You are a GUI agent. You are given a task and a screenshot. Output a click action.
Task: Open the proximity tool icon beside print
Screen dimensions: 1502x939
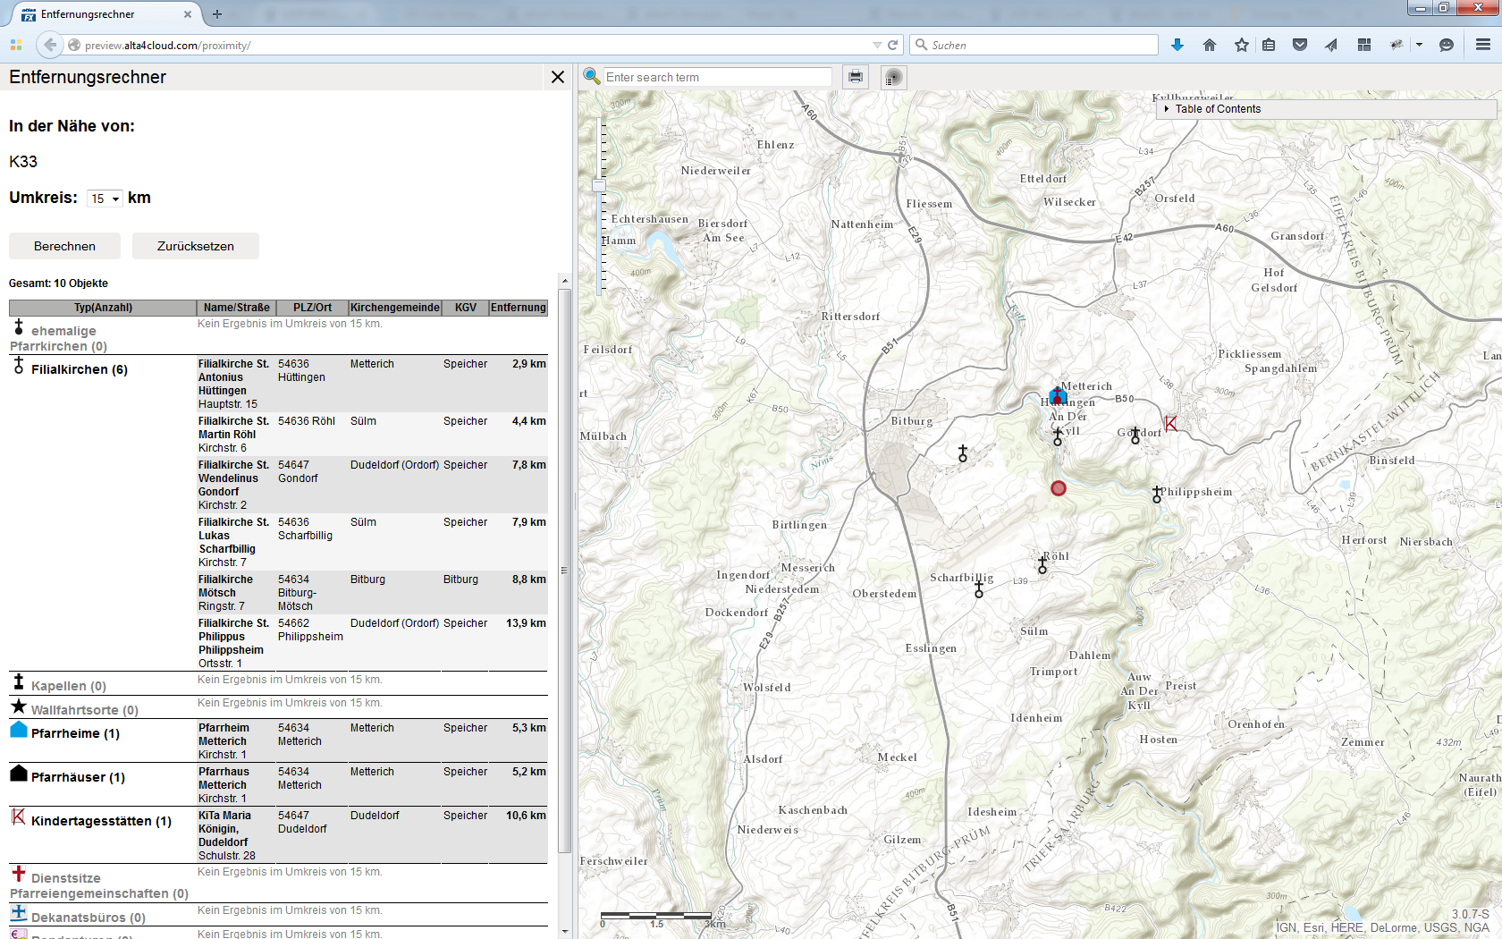[x=893, y=78]
